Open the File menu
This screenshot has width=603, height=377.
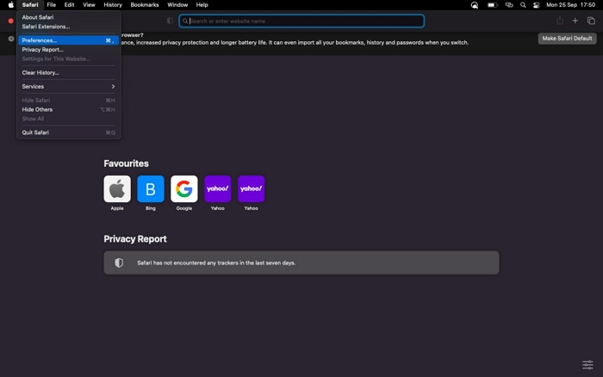point(51,5)
